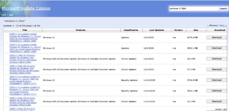The width and height of the screenshot is (229, 111).
Task: Open the help link in header
Action: (11, 15)
